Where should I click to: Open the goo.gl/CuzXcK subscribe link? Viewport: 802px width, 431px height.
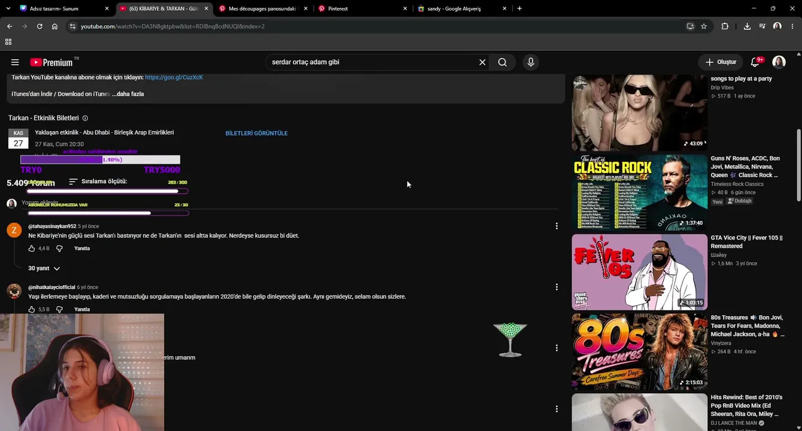(x=174, y=77)
